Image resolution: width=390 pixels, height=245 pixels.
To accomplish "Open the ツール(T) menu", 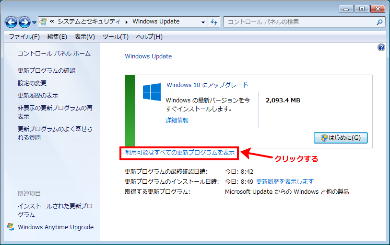I will click(x=116, y=37).
